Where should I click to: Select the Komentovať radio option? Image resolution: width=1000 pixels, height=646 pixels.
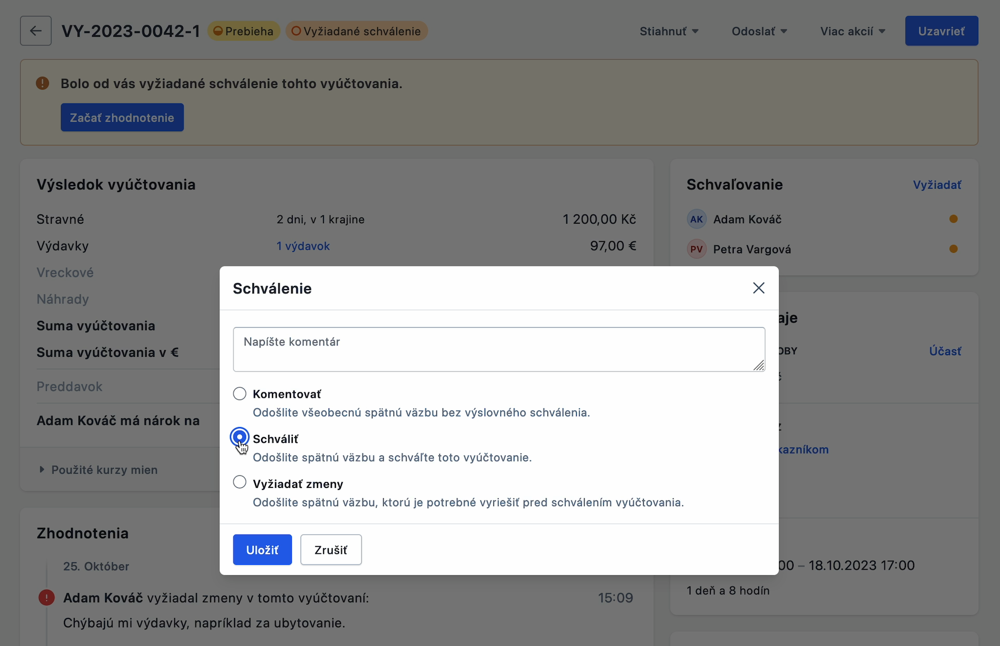(x=240, y=394)
